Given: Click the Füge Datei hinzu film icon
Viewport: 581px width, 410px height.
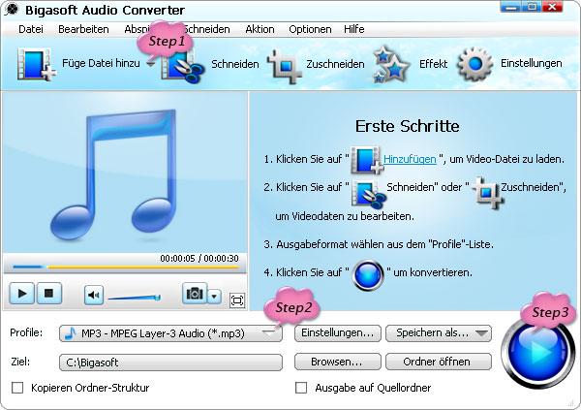Looking at the screenshot, I should point(36,64).
